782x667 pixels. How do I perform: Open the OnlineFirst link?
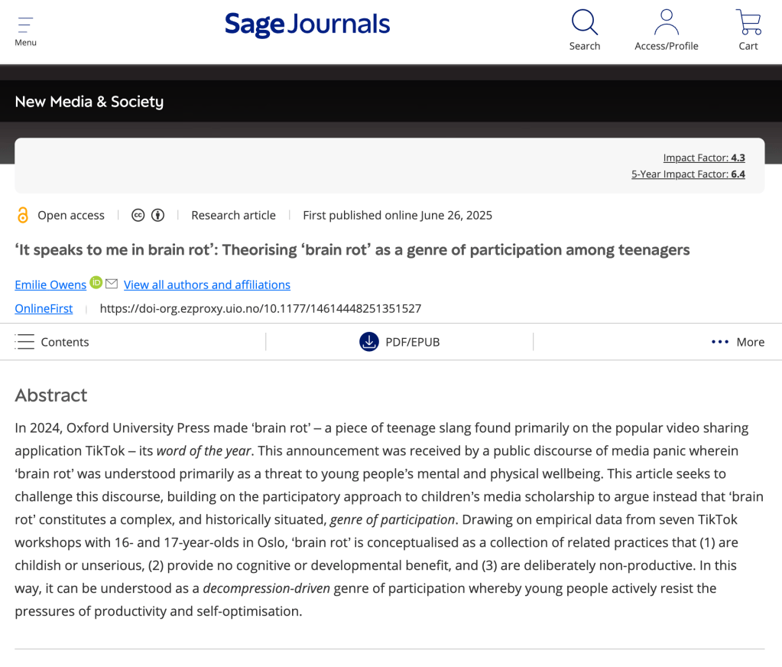coord(44,308)
